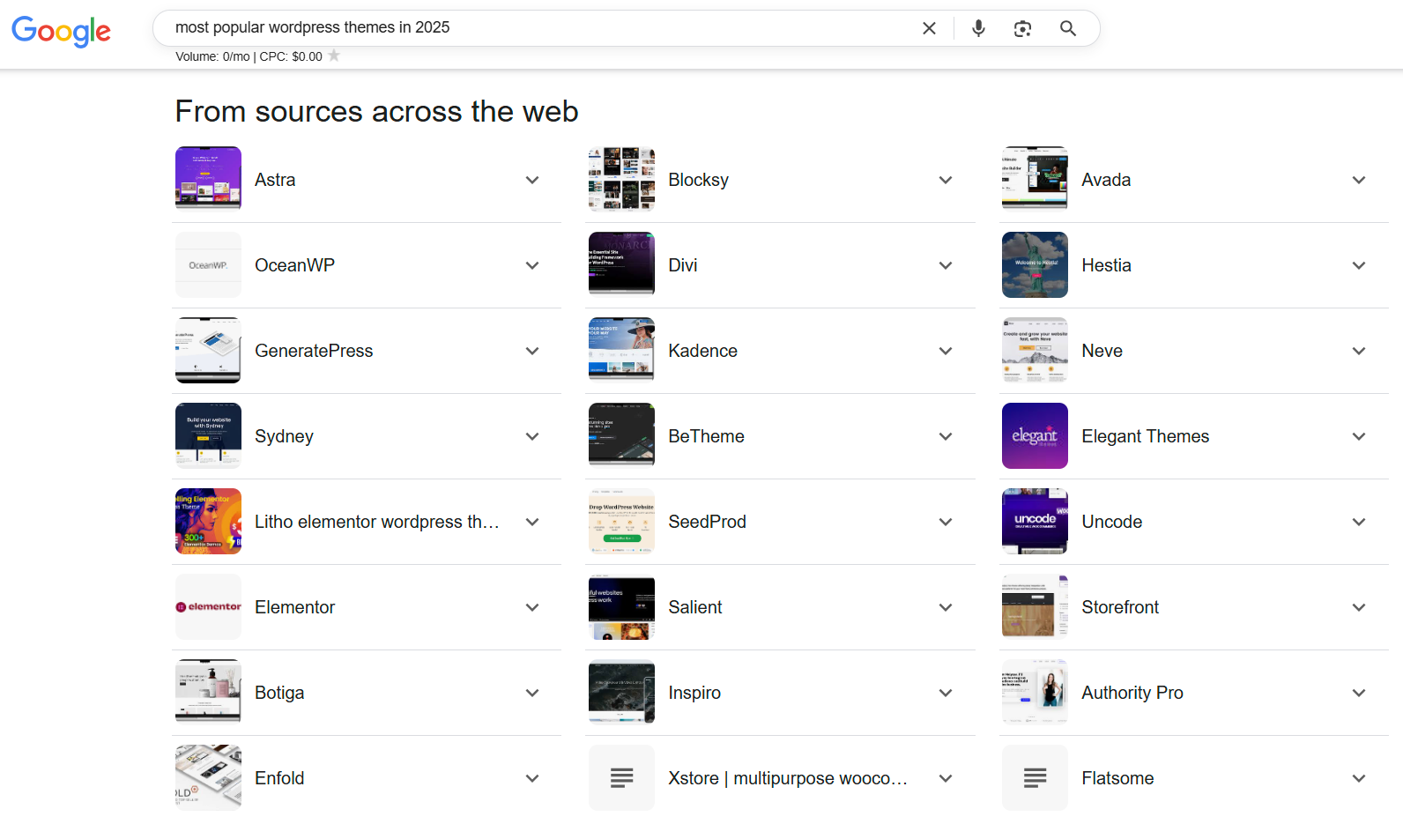This screenshot has height=824, width=1403.
Task: Select the Kadence theme title
Action: 702,351
